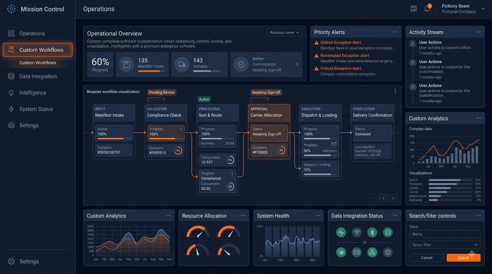The height and width of the screenshot is (274, 492).
Task: Open System Health panel options menu
Action: coord(318,215)
